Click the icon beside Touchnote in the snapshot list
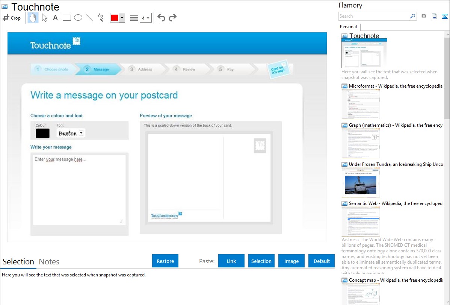Image resolution: width=450 pixels, height=305 pixels. click(344, 36)
